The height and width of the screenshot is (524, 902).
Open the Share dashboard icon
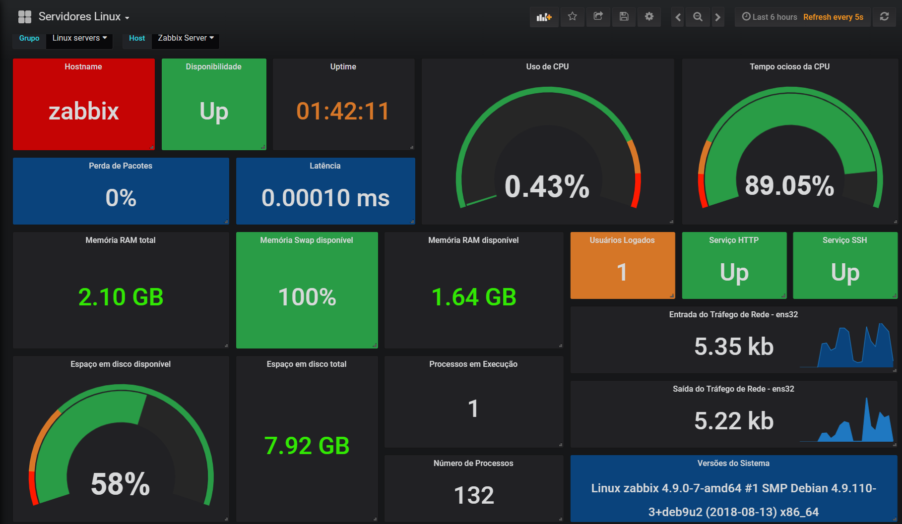click(x=598, y=17)
